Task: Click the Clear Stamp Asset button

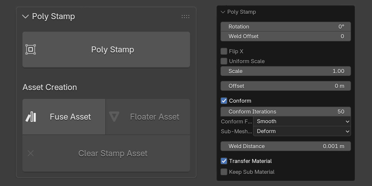Action: (106, 153)
